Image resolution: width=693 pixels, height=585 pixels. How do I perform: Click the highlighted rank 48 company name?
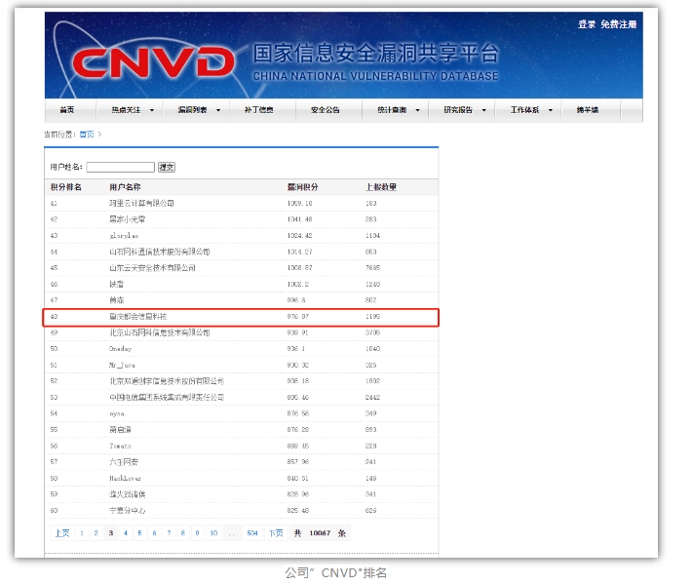tap(137, 317)
